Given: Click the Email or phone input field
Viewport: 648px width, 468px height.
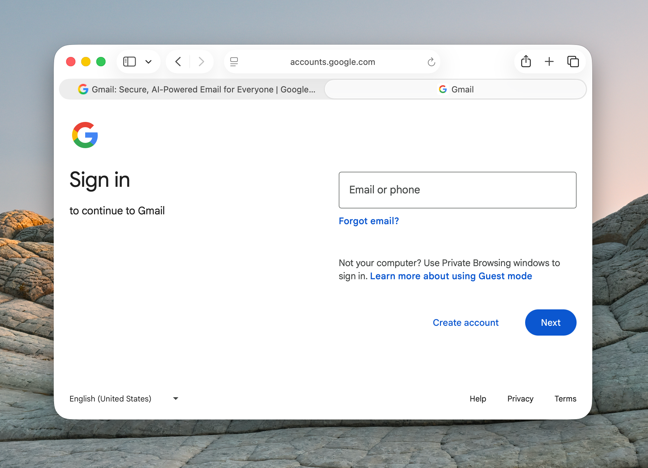Looking at the screenshot, I should [457, 190].
